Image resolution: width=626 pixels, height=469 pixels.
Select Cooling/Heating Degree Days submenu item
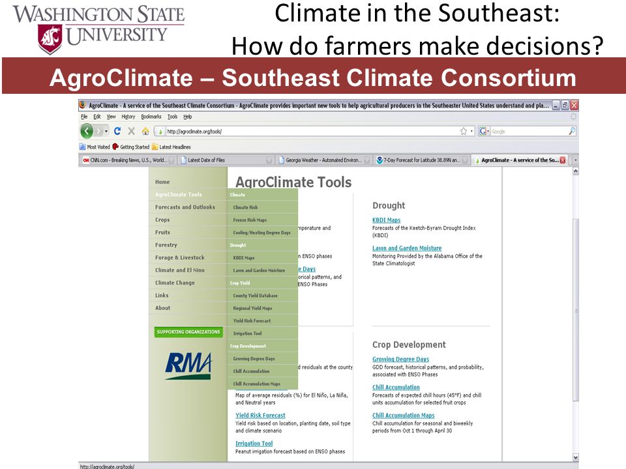coord(262,233)
